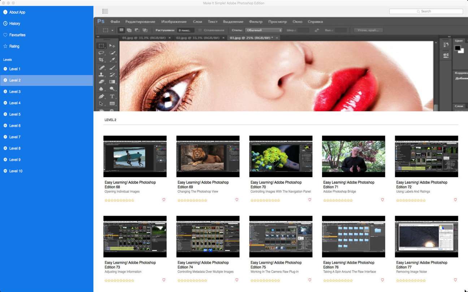This screenshot has height=292, width=468.
Task: Click the heart icon for Edition 74
Action: 237,280
